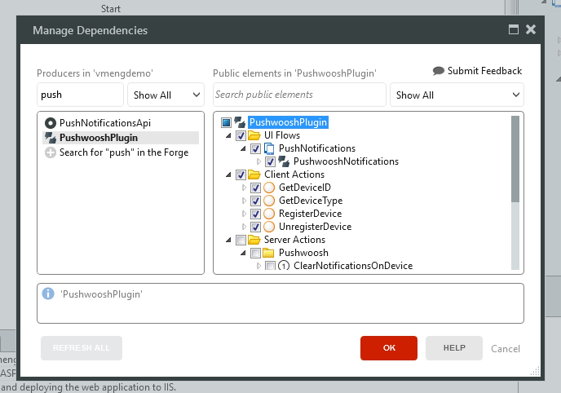Uncheck the GetDeviceType checkbox

pos(256,201)
